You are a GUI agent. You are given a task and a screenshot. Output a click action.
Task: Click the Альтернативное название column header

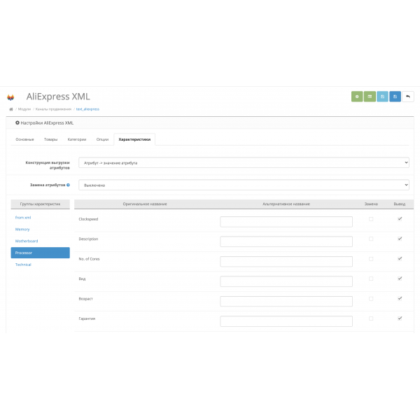(286, 204)
